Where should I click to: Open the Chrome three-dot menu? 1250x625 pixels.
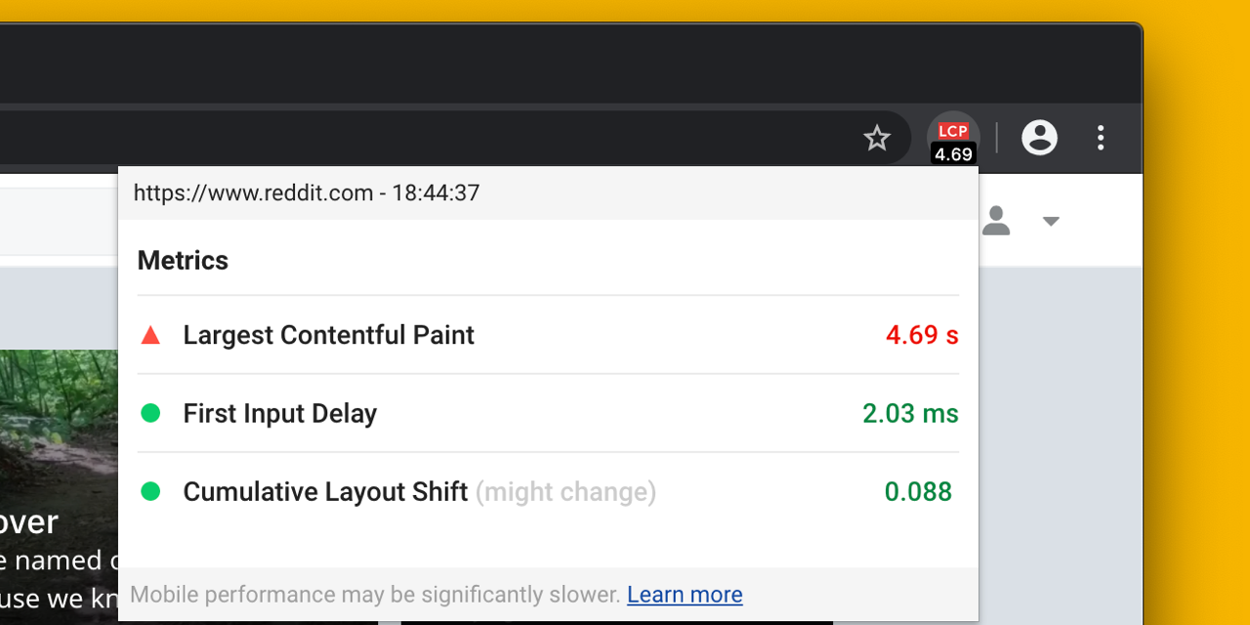click(x=1101, y=138)
